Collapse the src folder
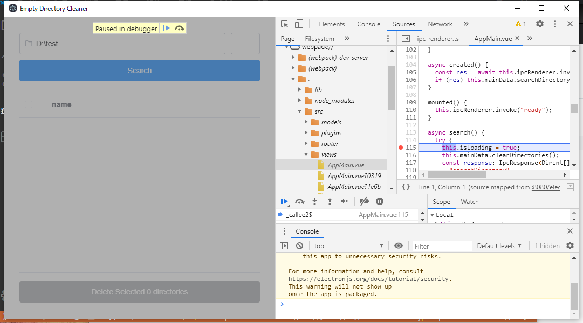Image resolution: width=583 pixels, height=323 pixels. coord(300,111)
